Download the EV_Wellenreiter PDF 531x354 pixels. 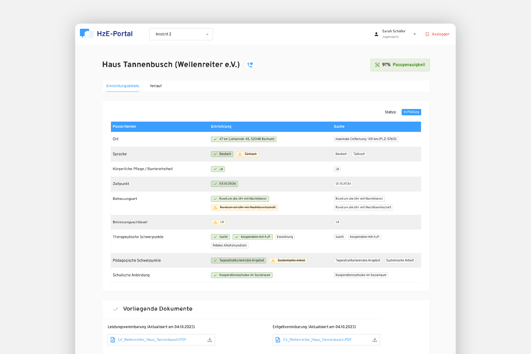[x=375, y=340]
